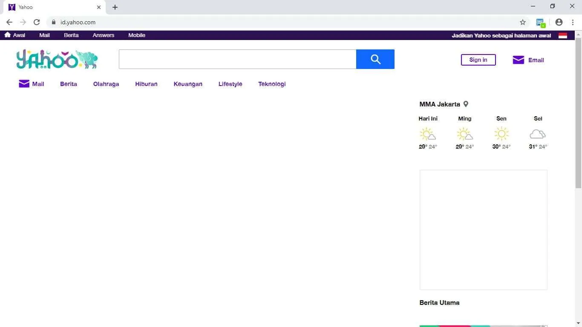Click the vertical page scrollbar thumb
The height and width of the screenshot is (327, 582).
coord(578,113)
